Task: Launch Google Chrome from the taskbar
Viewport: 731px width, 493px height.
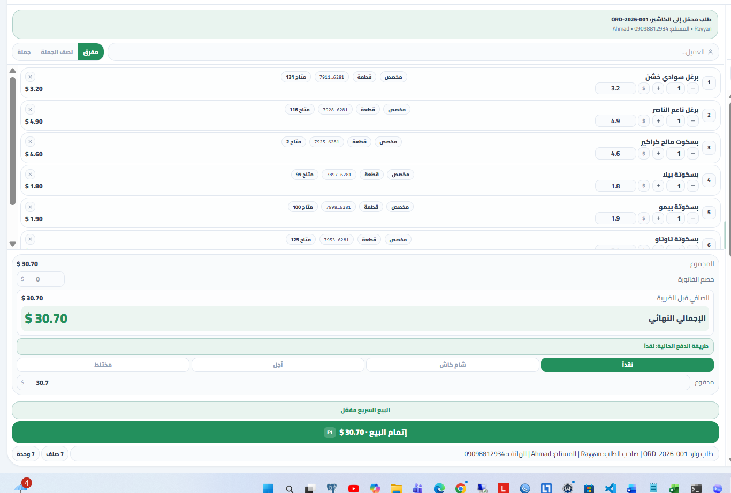Action: 460,488
